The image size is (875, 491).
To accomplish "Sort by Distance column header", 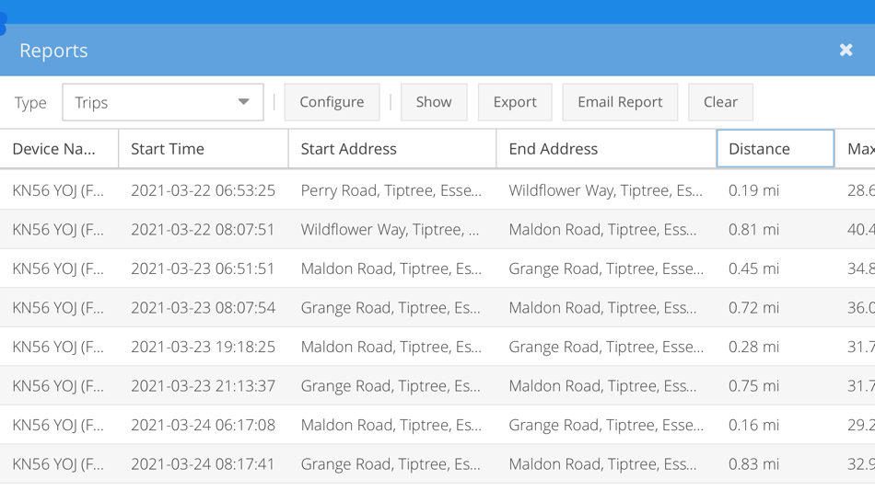I will 776,149.
